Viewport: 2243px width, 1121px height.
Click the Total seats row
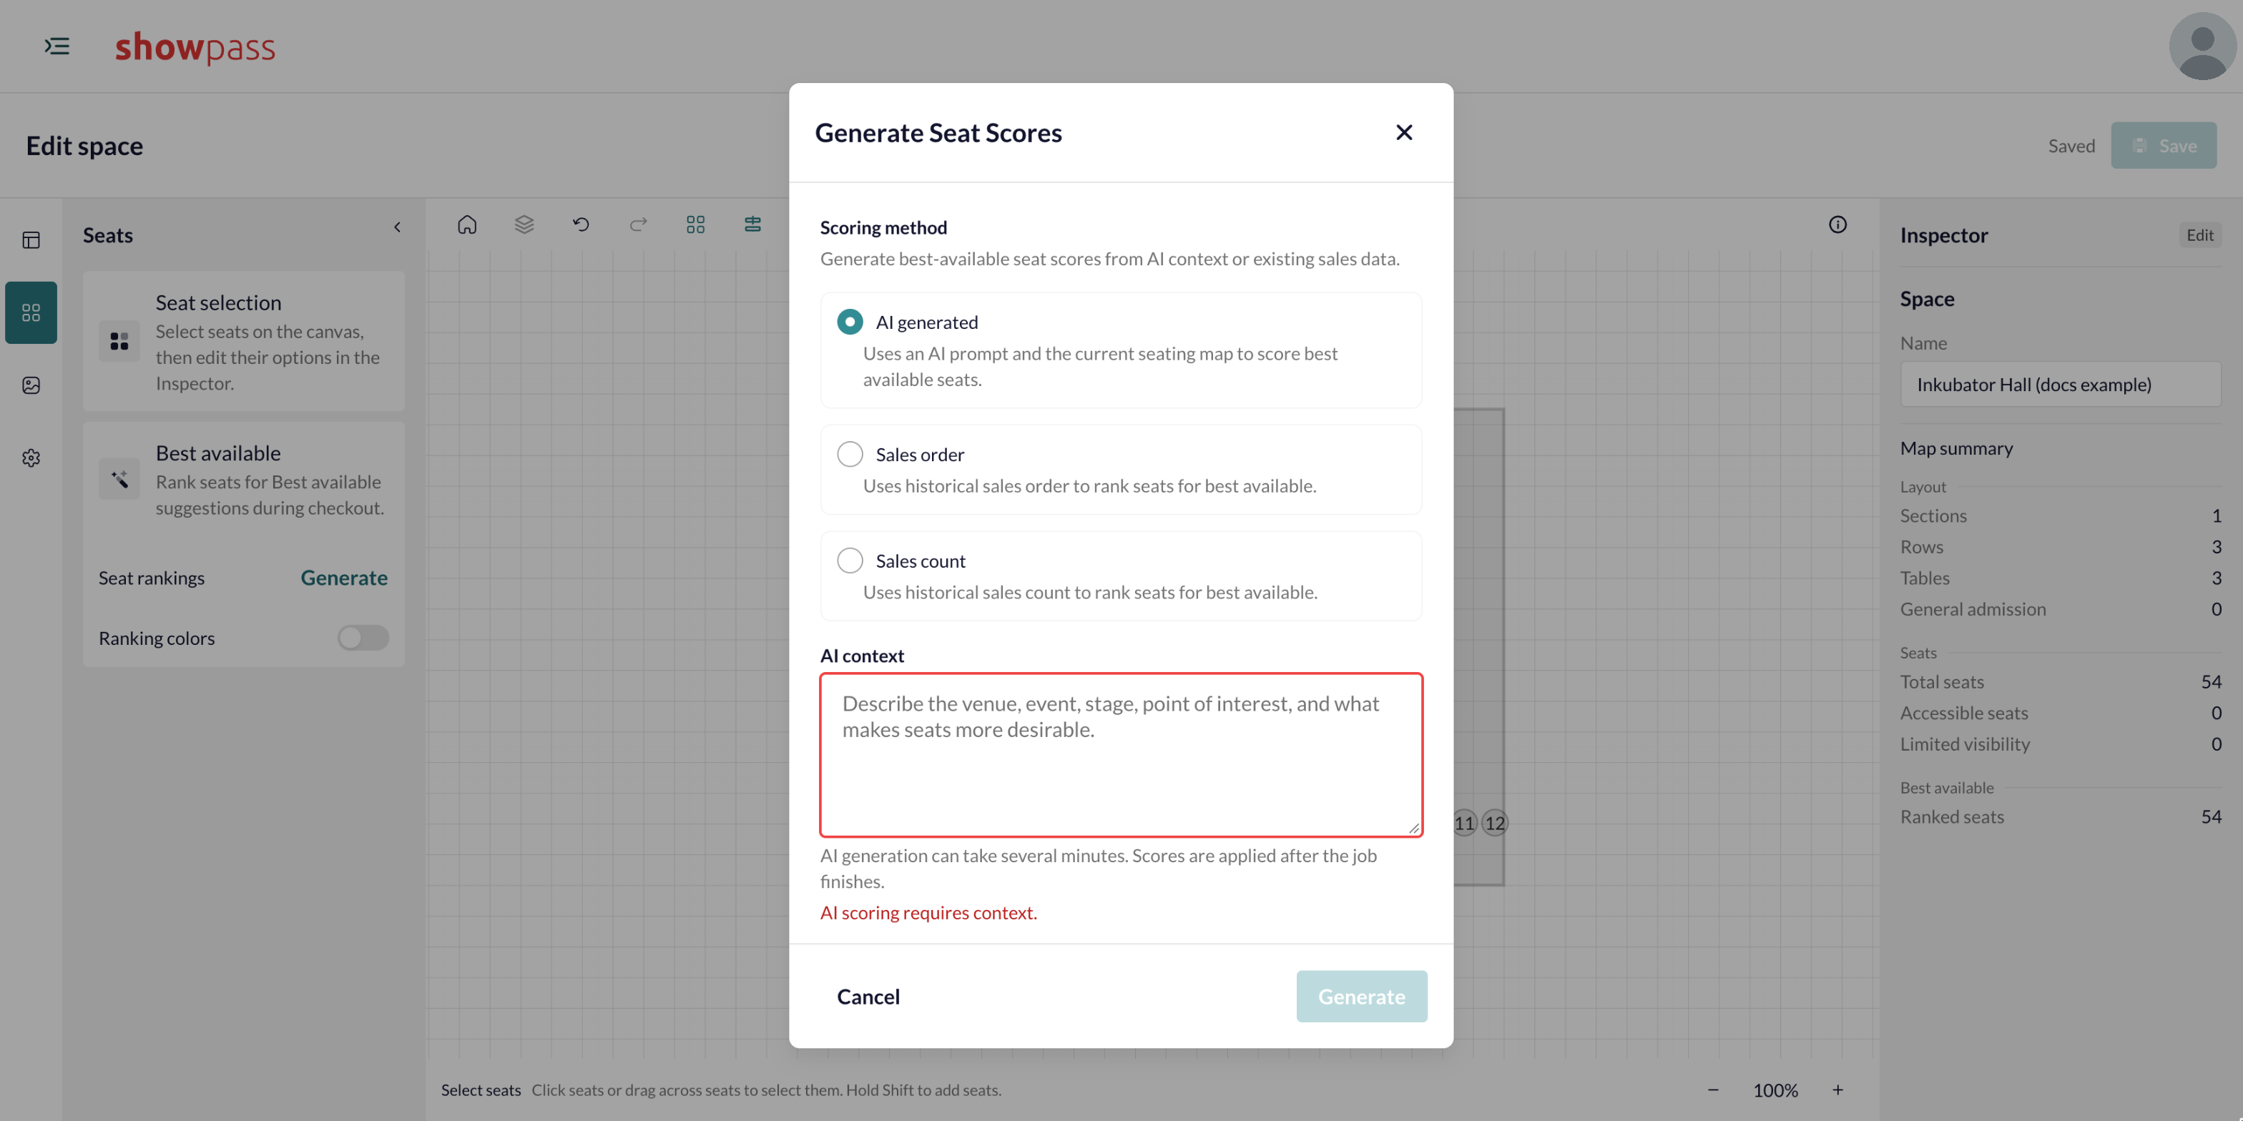(x=2060, y=681)
